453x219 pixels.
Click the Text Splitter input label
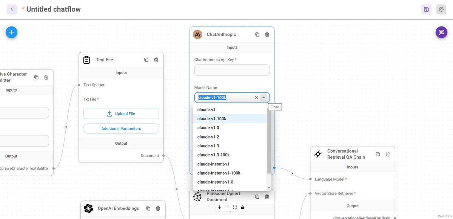pos(94,85)
